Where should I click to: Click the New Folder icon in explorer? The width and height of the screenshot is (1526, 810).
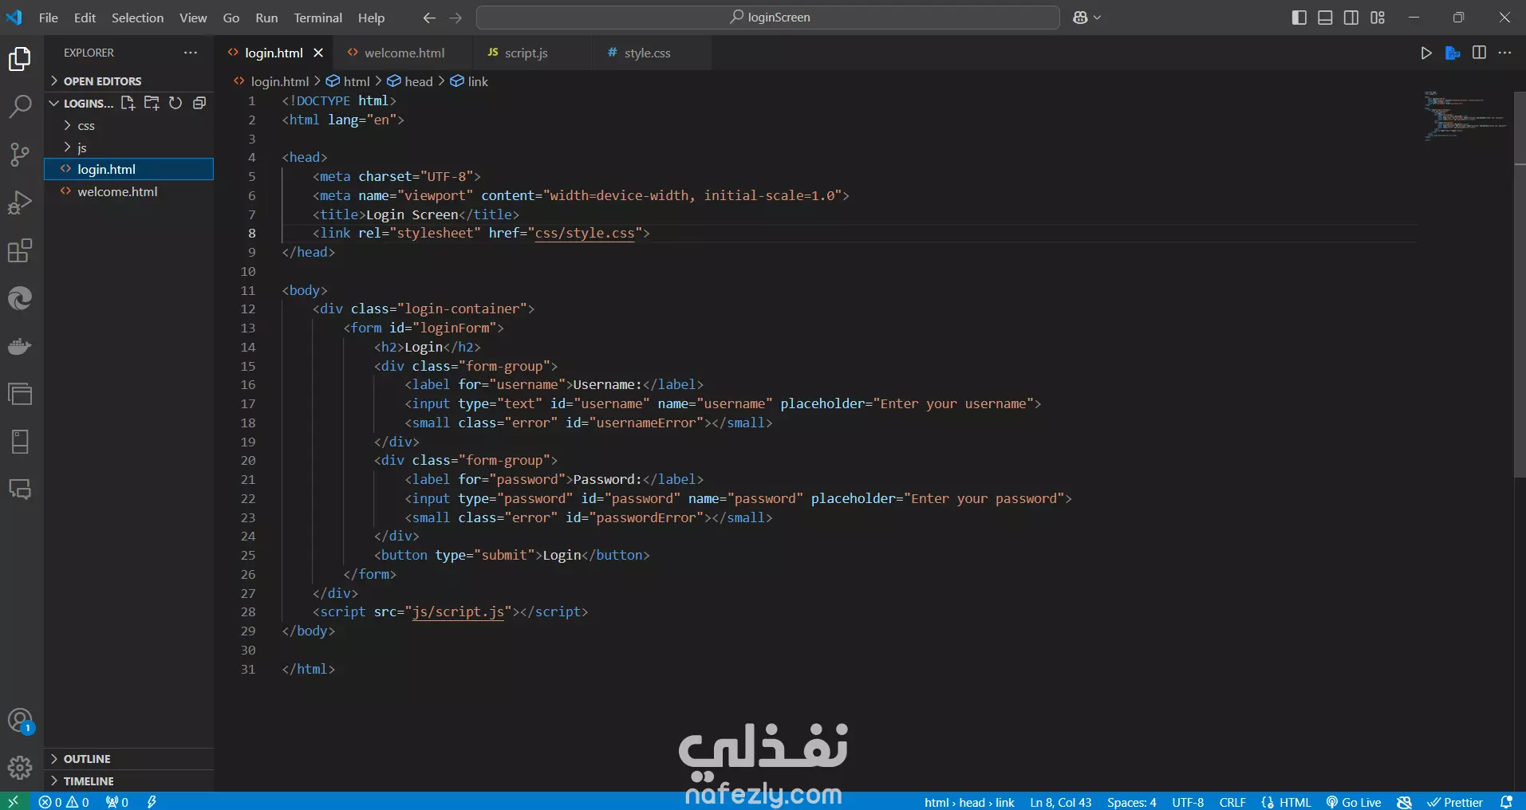coord(152,103)
